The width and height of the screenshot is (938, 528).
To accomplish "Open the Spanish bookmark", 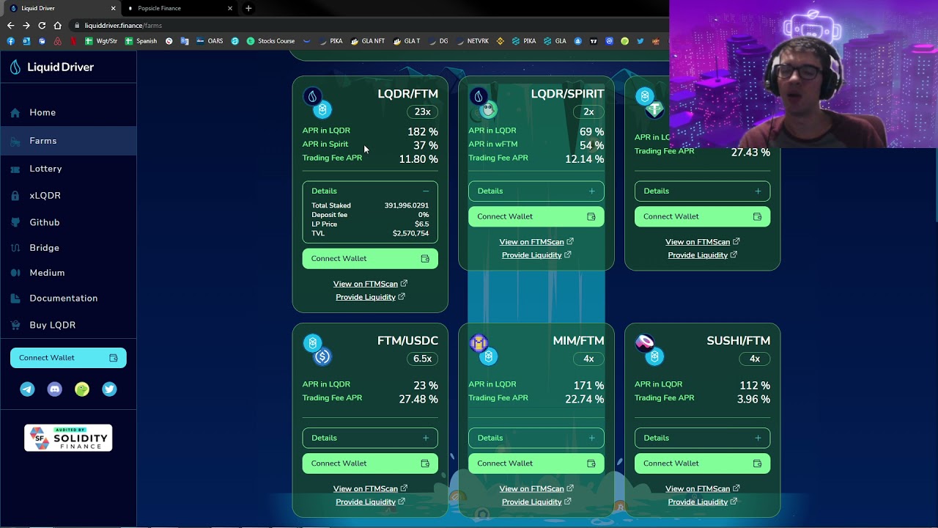I will (141, 41).
